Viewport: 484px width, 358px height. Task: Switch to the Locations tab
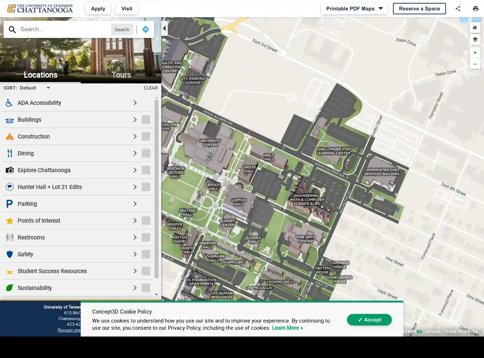tap(41, 75)
